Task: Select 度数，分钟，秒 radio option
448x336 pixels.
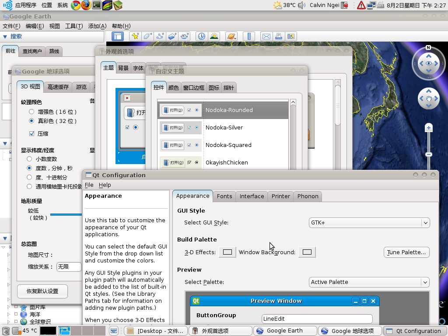Action: (x=29, y=168)
